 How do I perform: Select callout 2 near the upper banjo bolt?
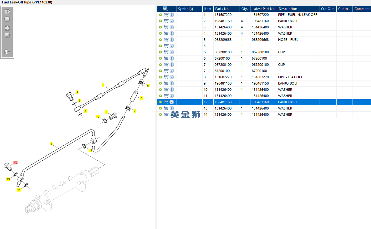click(77, 92)
